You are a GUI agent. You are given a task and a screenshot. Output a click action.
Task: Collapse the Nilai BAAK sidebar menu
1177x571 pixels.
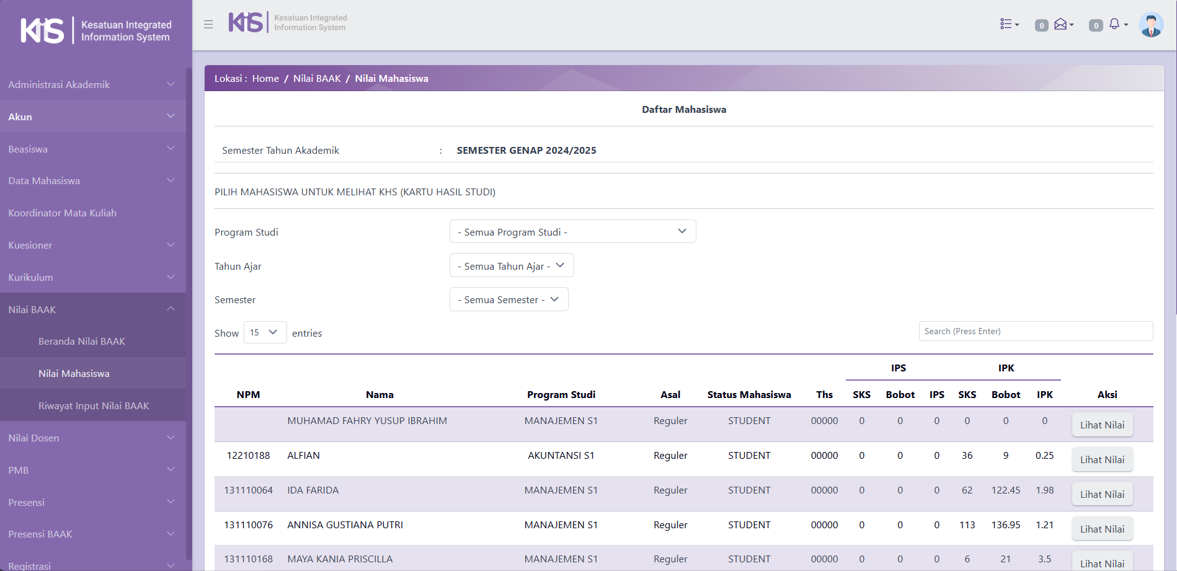(x=92, y=309)
